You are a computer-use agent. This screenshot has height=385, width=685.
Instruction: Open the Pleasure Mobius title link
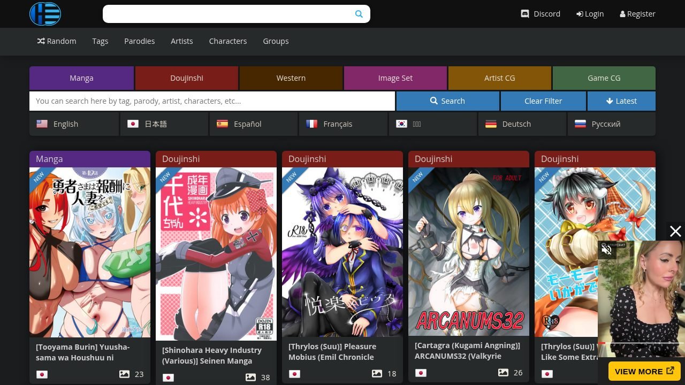point(332,352)
